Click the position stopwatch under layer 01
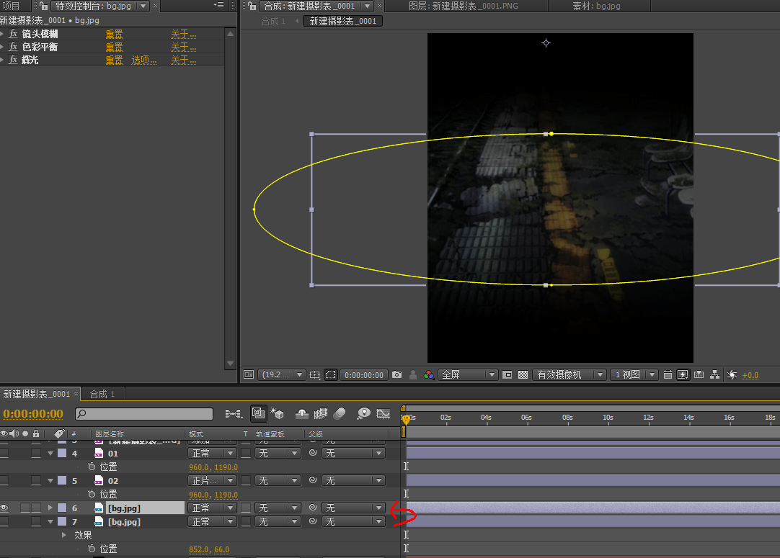 tap(92, 467)
